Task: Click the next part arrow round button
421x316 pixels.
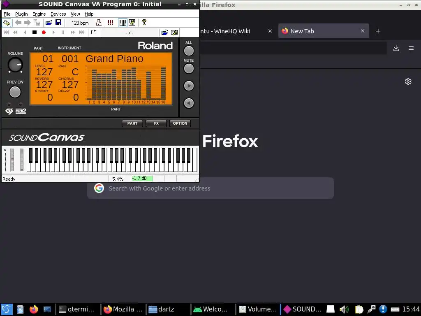Action: coord(189,86)
